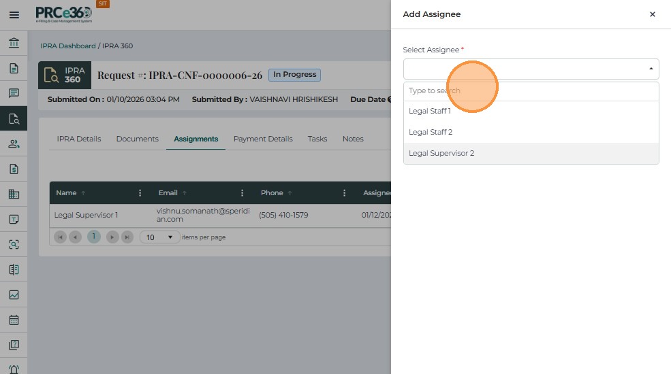Open the bank building sidebar icon
Screen dimensions: 671x374
pyautogui.click(x=14, y=43)
